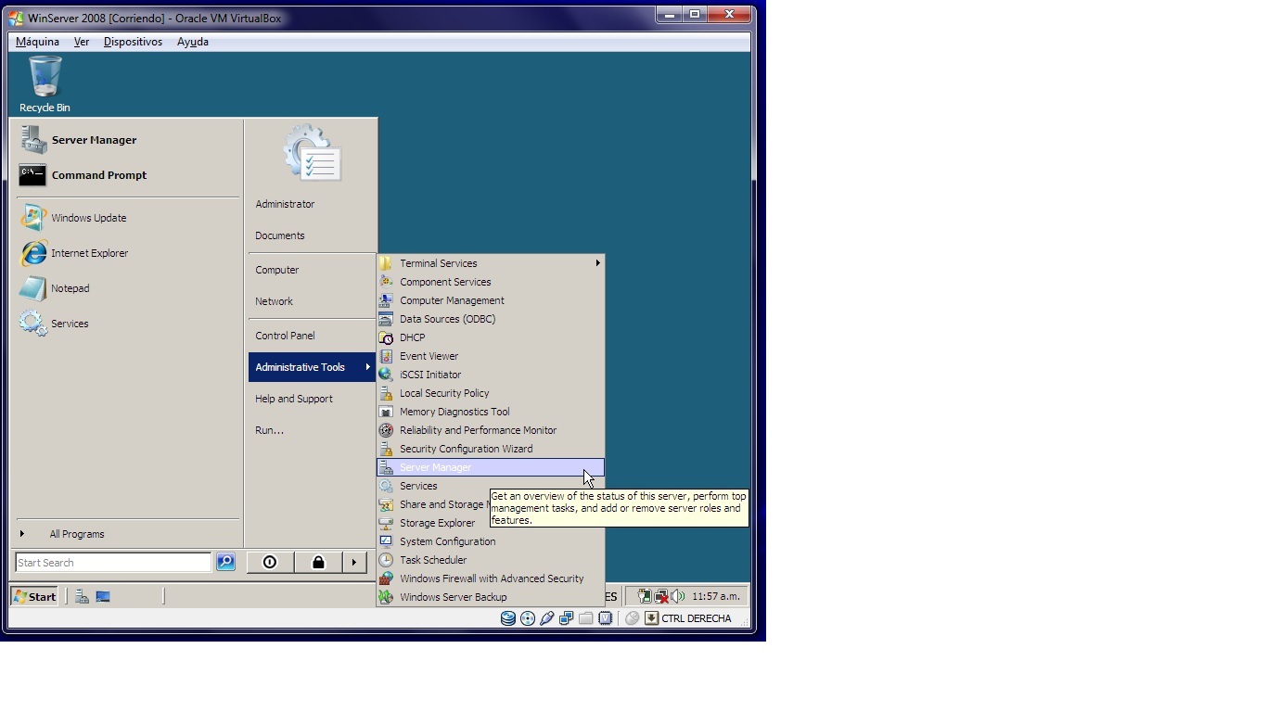Open VirtualBox Máquina menu

37,42
